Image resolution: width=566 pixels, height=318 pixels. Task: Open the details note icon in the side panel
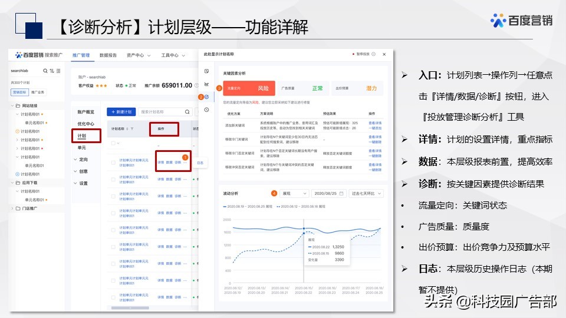coord(206,71)
